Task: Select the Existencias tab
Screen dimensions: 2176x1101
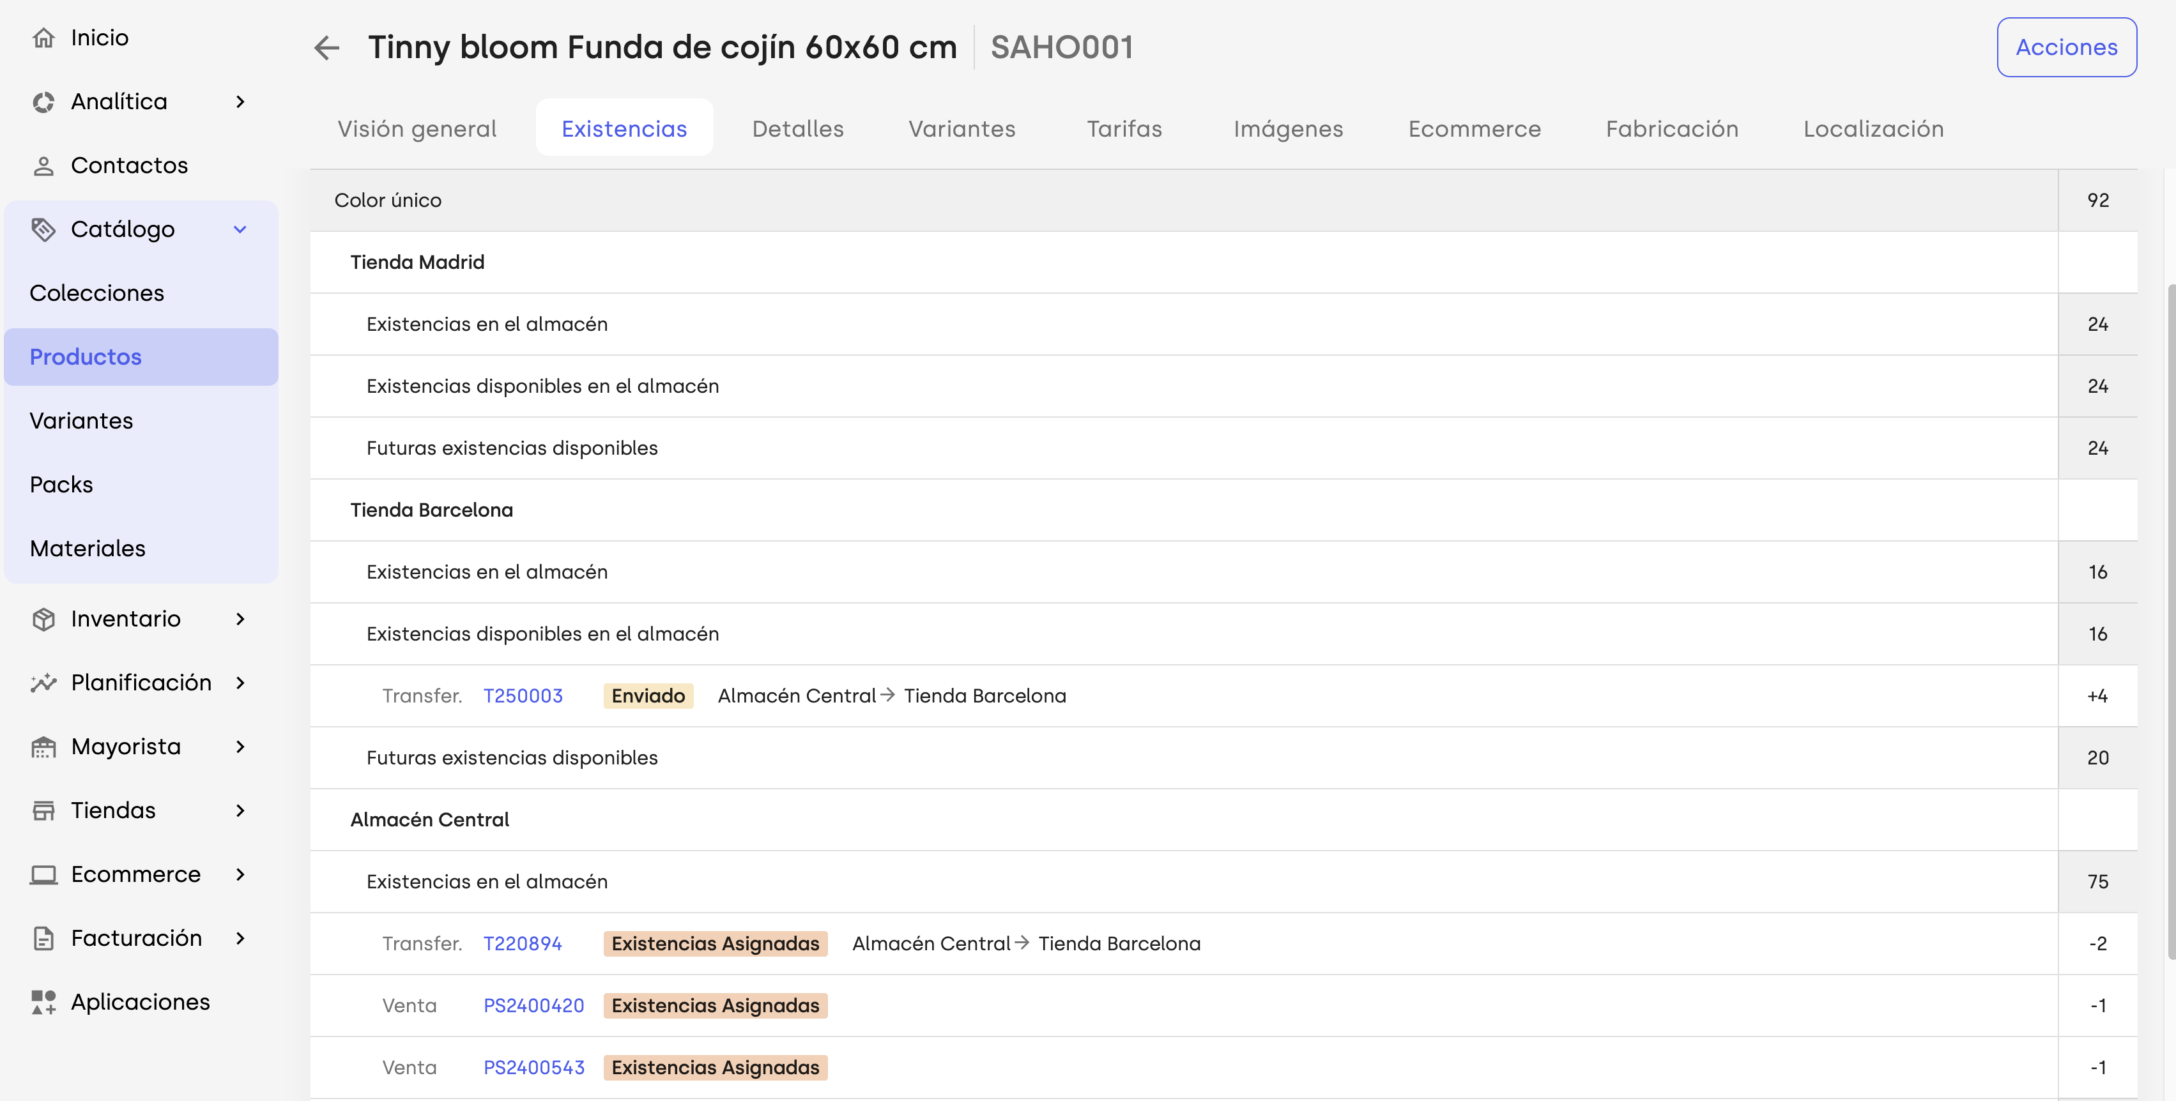Action: click(624, 128)
